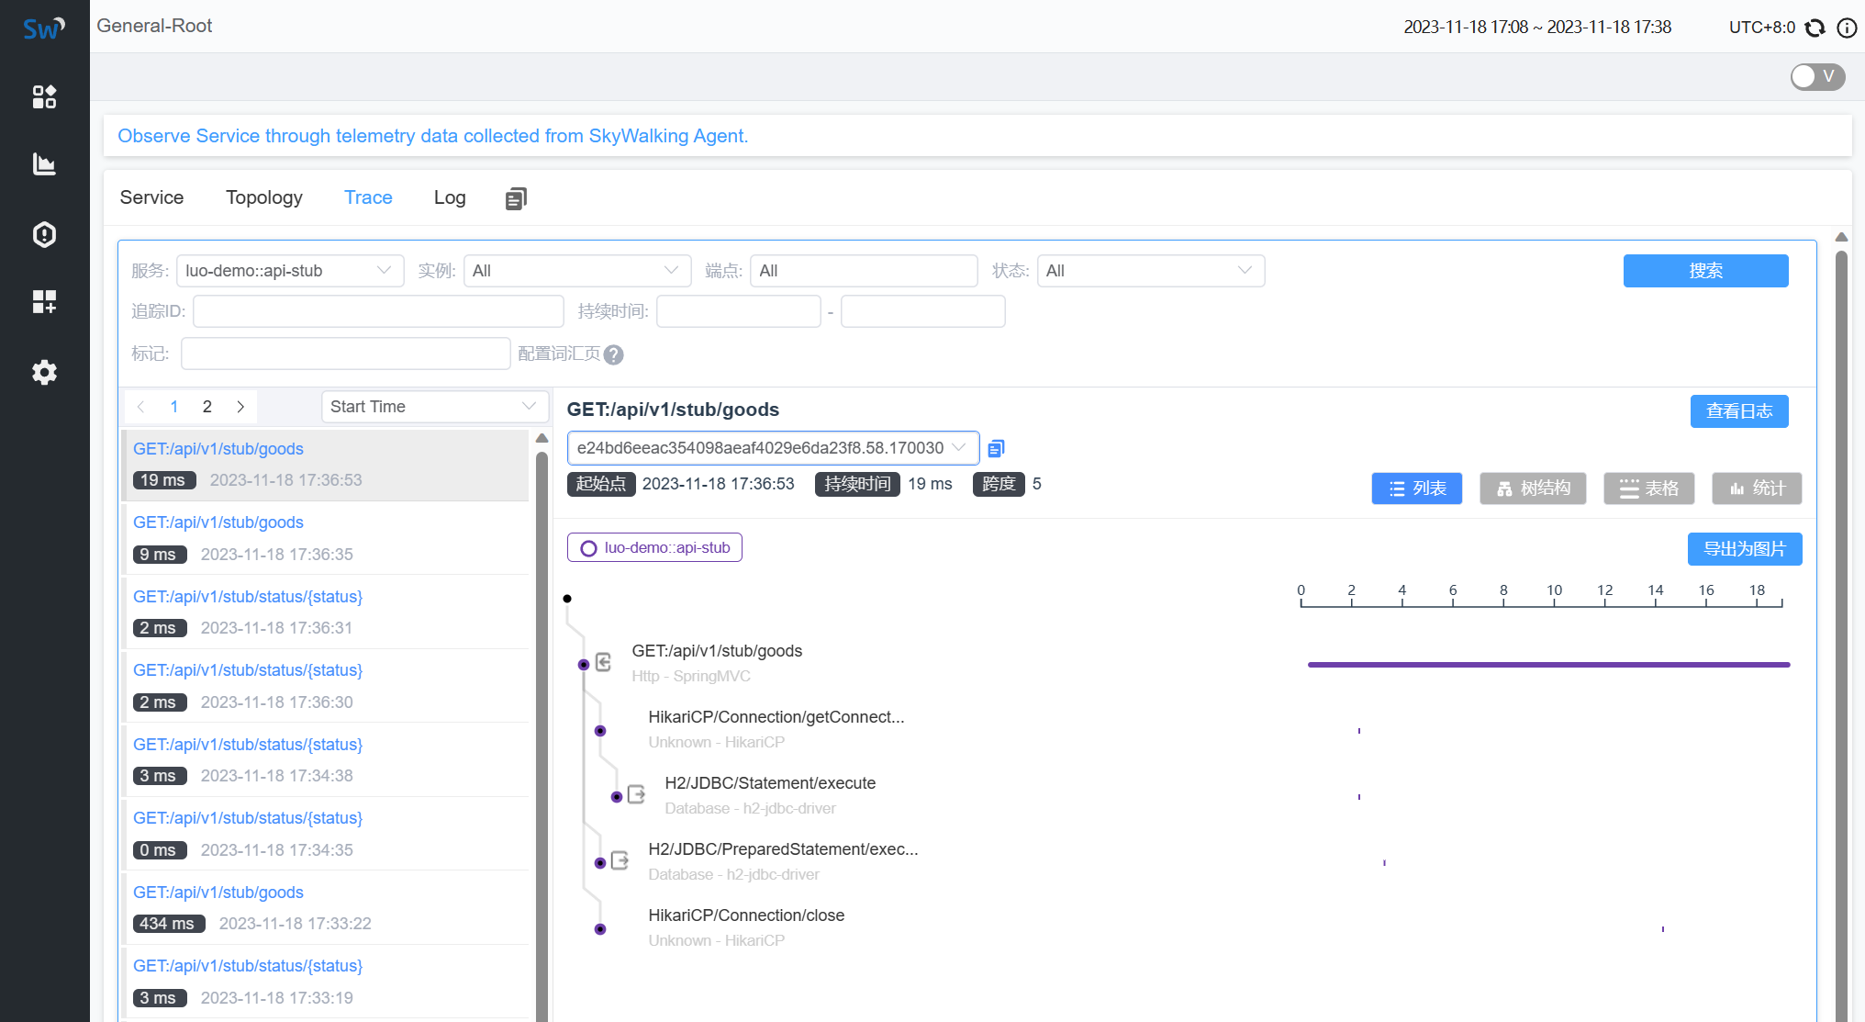Click the Observe Service telemetry description link
The image size is (1865, 1022).
[x=433, y=136]
